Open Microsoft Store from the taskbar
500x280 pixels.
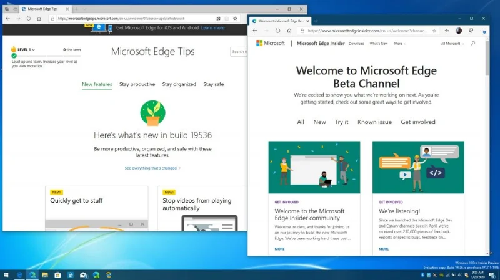[57, 275]
